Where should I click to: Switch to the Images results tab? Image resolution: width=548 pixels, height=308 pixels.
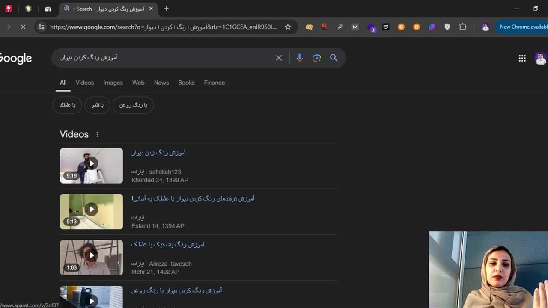113,83
